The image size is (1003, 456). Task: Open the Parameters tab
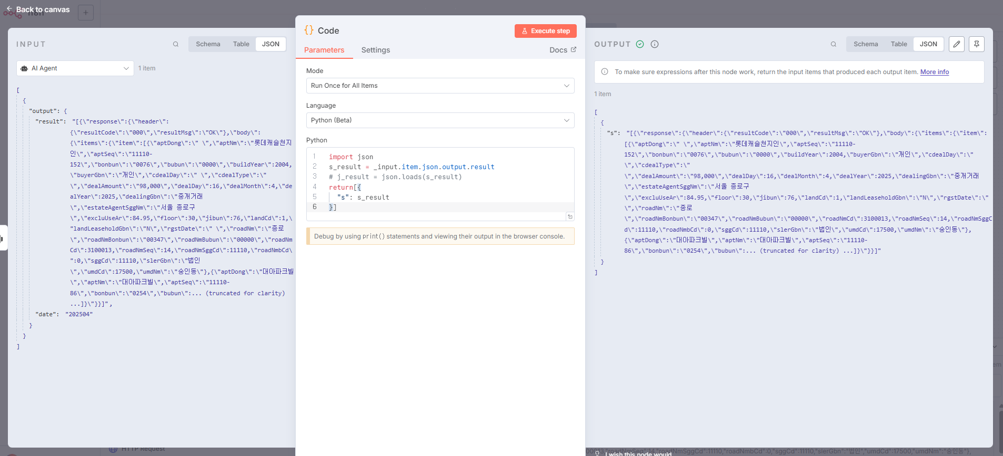click(x=324, y=50)
